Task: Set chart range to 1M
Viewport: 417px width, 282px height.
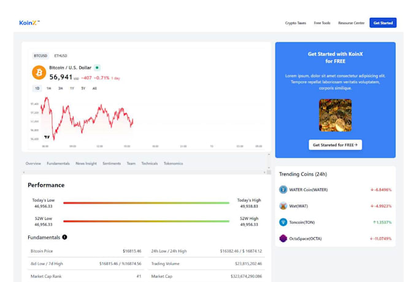Action: 48,88
